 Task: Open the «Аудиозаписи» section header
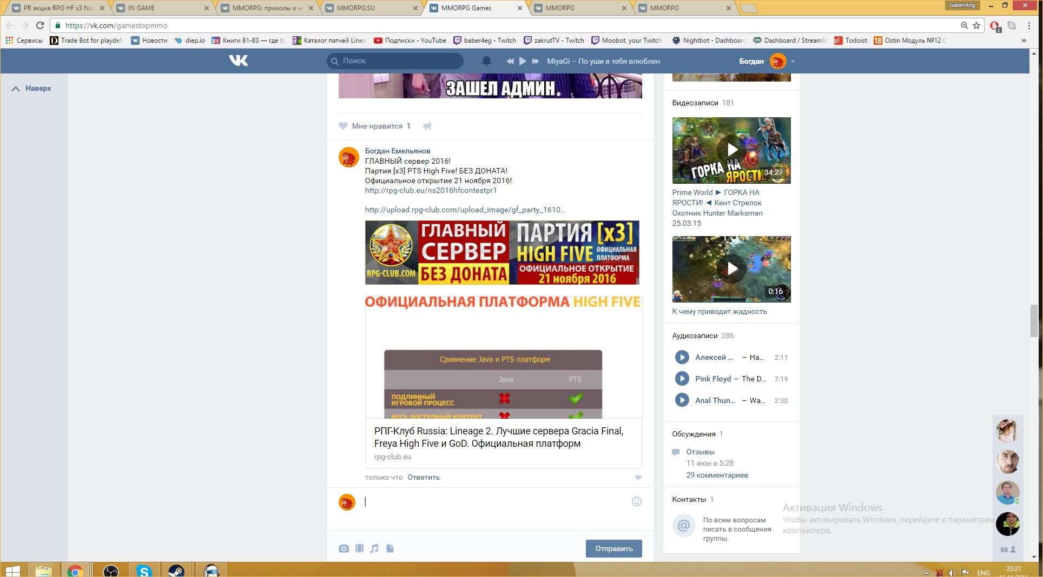[695, 336]
